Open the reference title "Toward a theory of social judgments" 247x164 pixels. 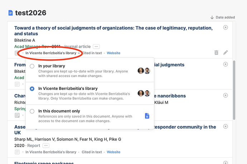pyautogui.click(x=113, y=31)
